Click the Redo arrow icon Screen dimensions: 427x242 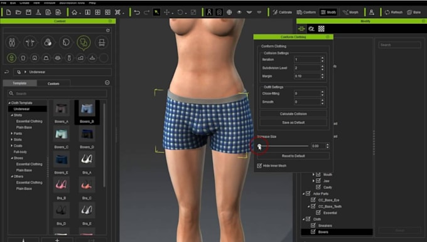tap(146, 13)
